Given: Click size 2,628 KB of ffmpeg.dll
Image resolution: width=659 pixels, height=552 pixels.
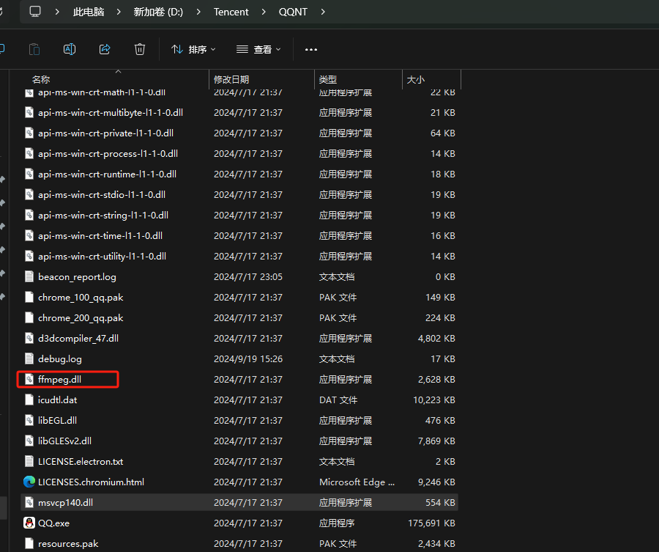Looking at the screenshot, I should point(436,380).
